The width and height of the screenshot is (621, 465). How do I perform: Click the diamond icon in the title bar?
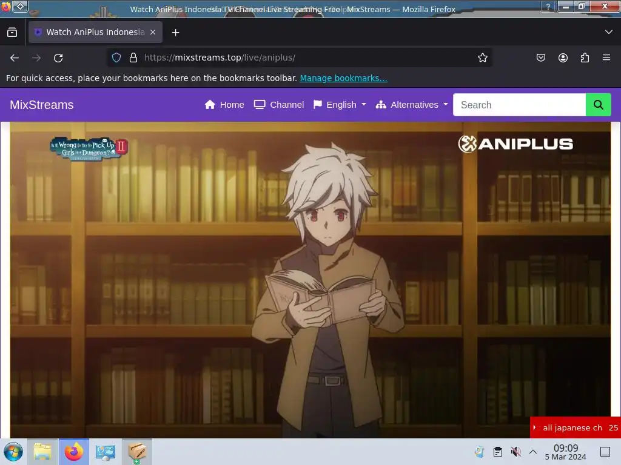pos(21,6)
